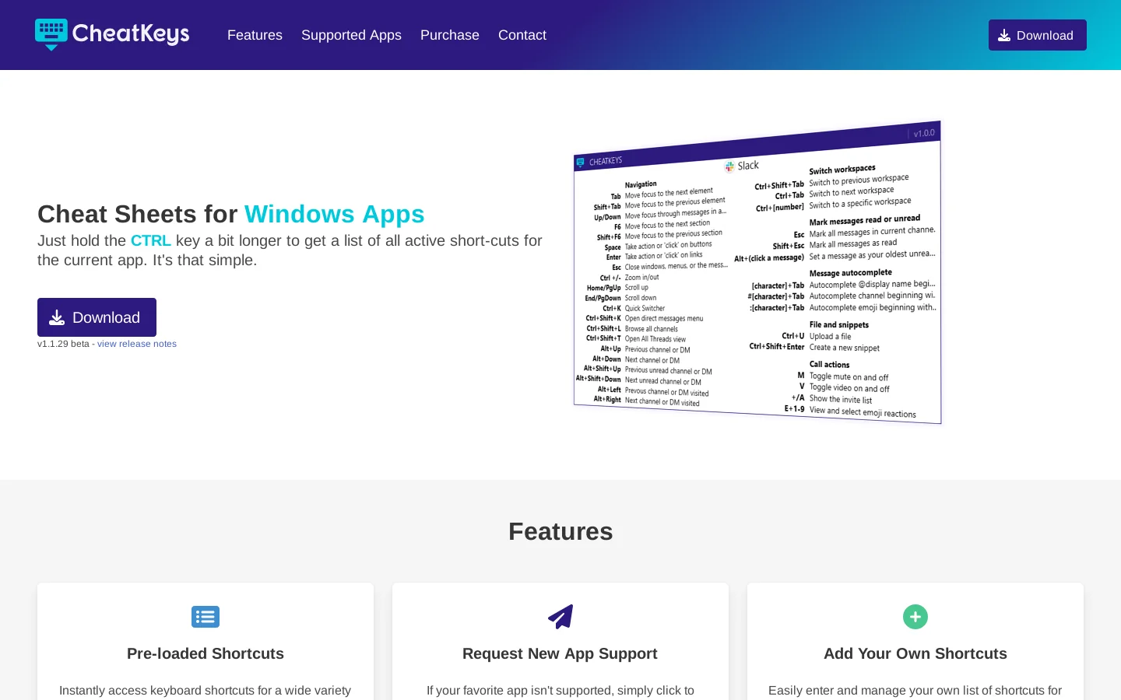1121x700 pixels.
Task: Open the Contact nav link
Action: pyautogui.click(x=522, y=35)
